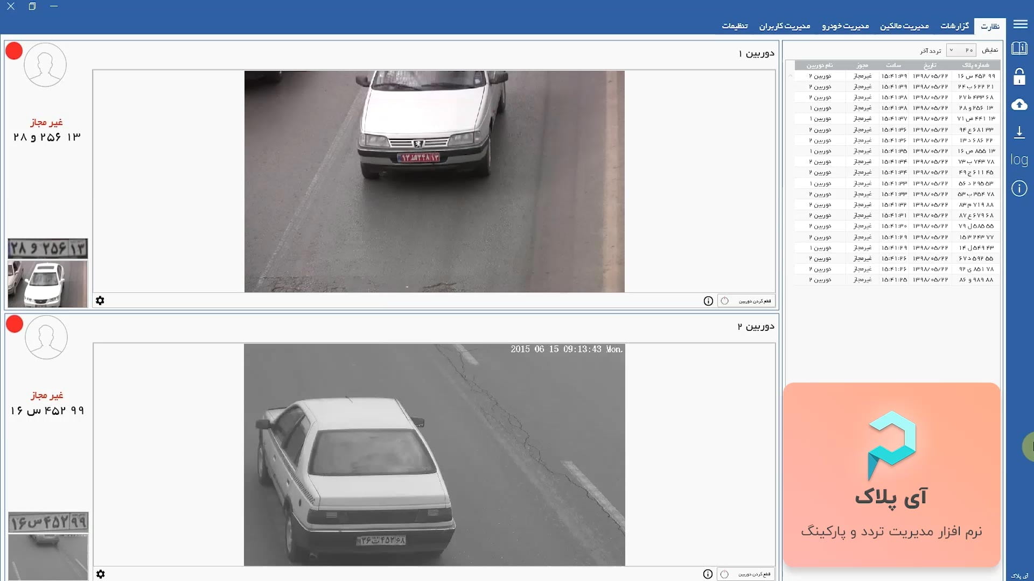
Task: Open the log viewer icon
Action: point(1019,160)
